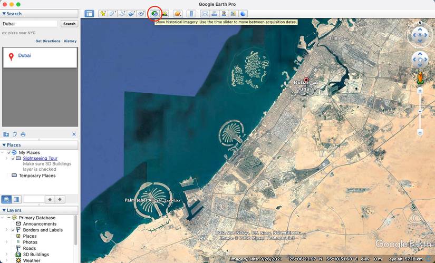Screen dimensions: 435x263
Task: Start the Record a Tour tool
Action: pyautogui.click(x=141, y=14)
